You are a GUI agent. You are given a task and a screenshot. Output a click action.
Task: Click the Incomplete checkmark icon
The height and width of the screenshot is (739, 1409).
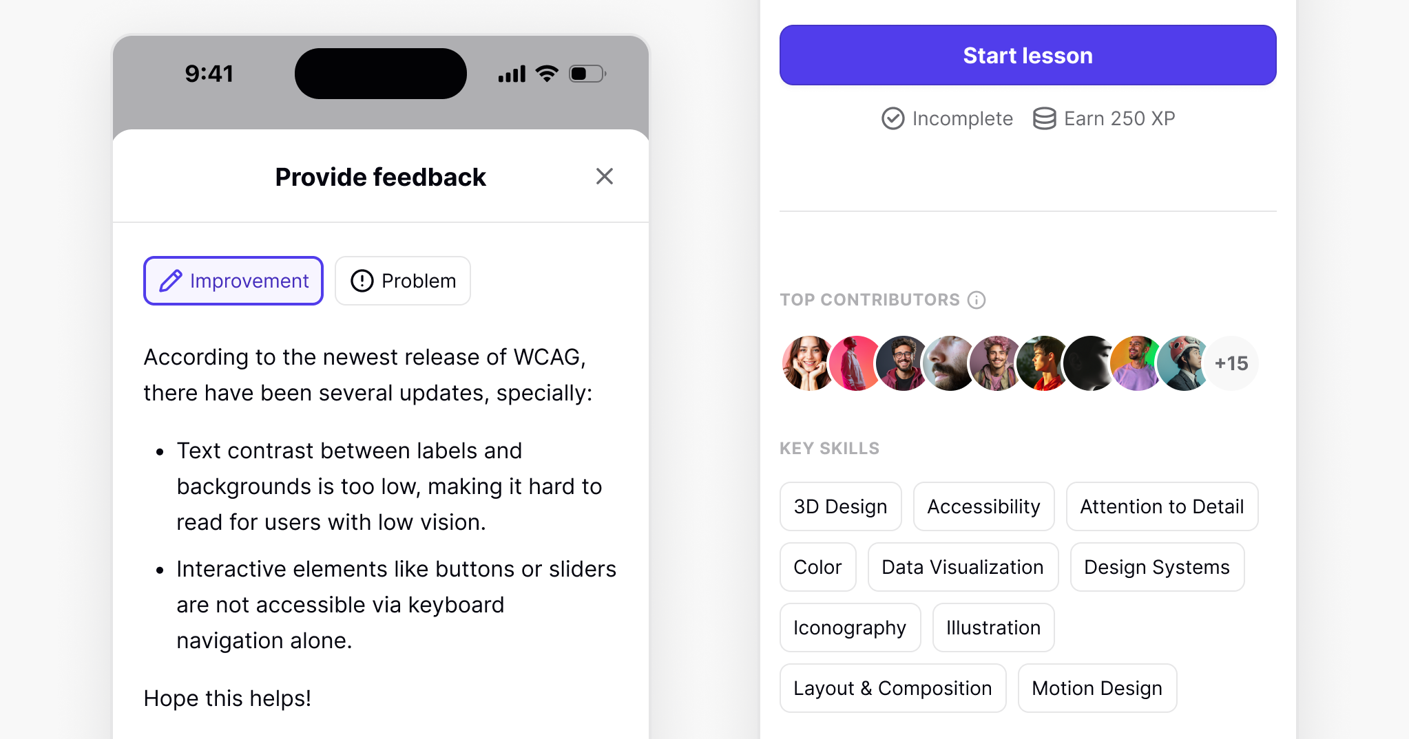(x=893, y=118)
